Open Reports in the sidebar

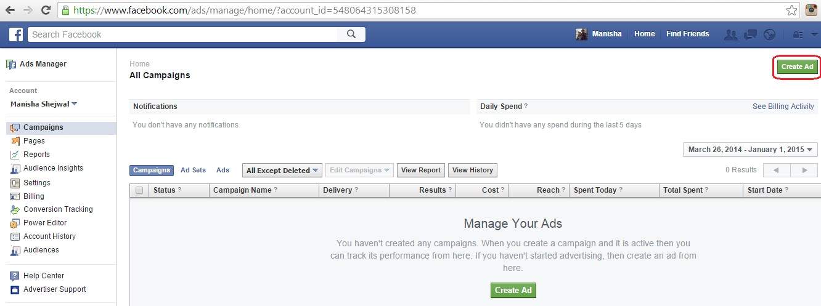pyautogui.click(x=36, y=155)
